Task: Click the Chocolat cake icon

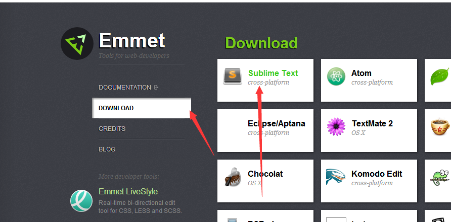Action: pos(233,177)
